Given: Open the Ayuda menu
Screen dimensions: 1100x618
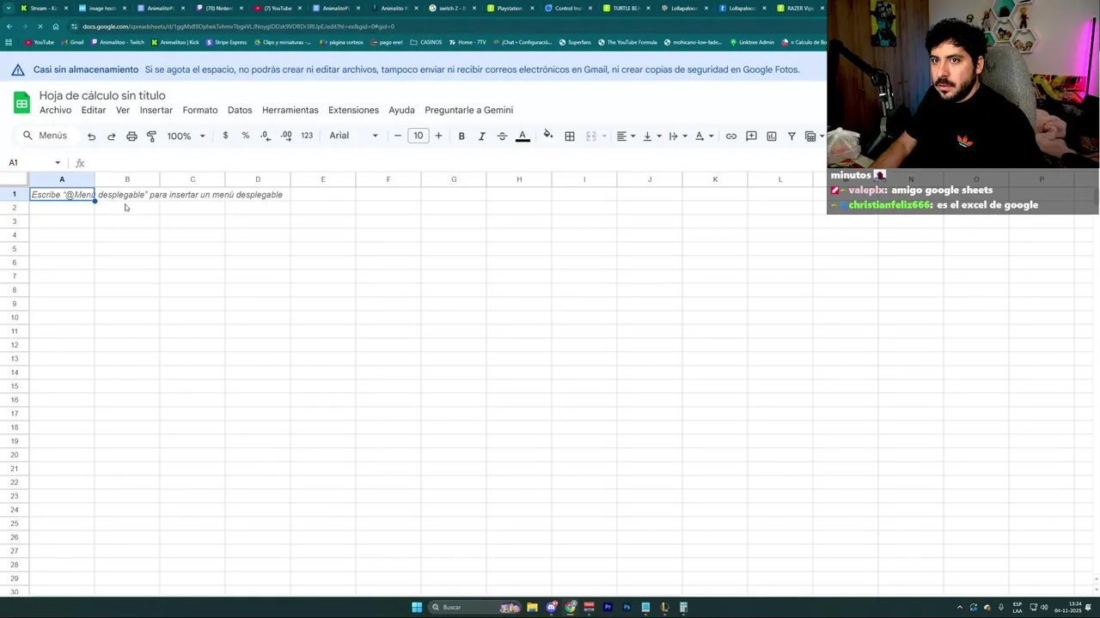Looking at the screenshot, I should coord(401,110).
